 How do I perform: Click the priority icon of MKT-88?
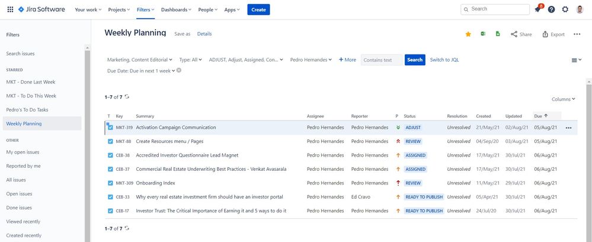click(x=398, y=141)
